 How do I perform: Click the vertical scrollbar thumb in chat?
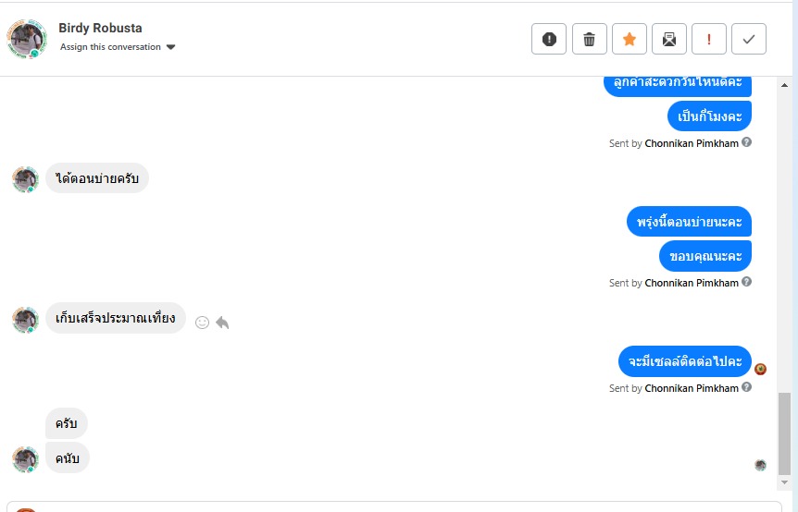(784, 433)
